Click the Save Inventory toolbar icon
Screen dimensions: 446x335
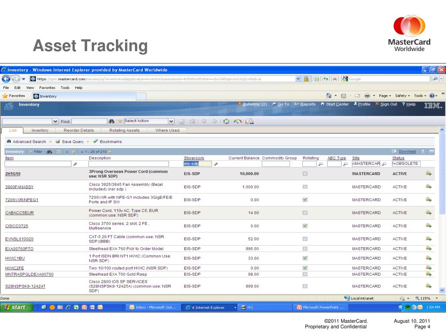coord(181,122)
